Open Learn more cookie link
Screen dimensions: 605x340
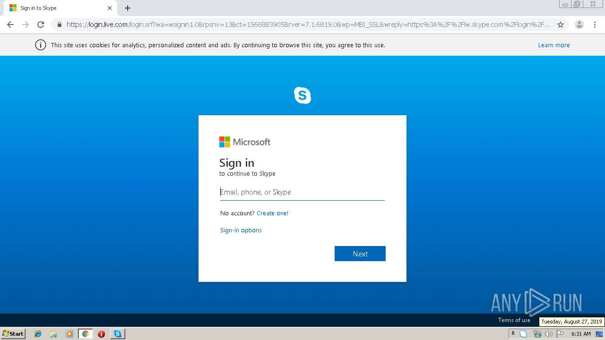(x=554, y=45)
